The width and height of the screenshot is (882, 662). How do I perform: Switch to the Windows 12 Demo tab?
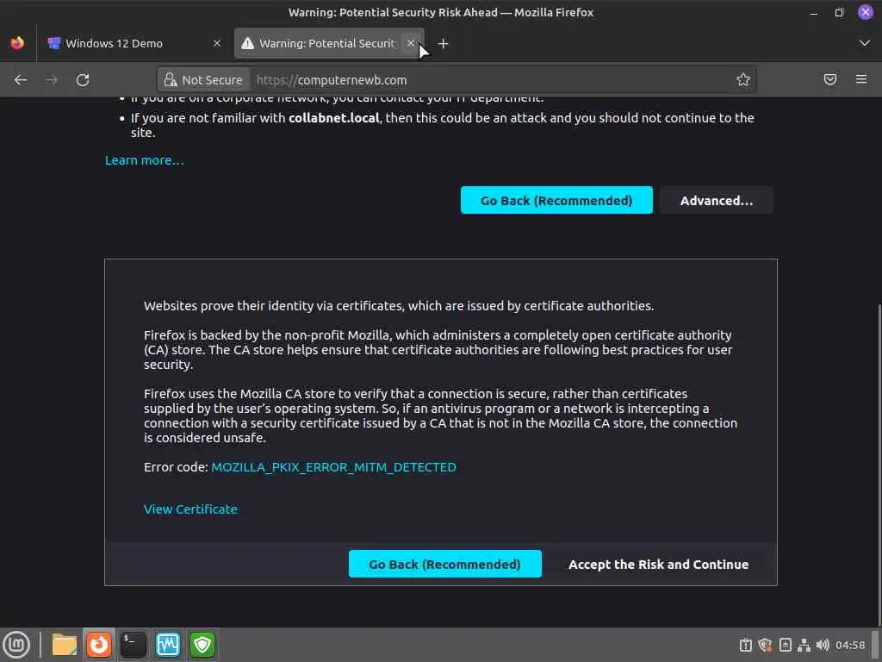(134, 43)
